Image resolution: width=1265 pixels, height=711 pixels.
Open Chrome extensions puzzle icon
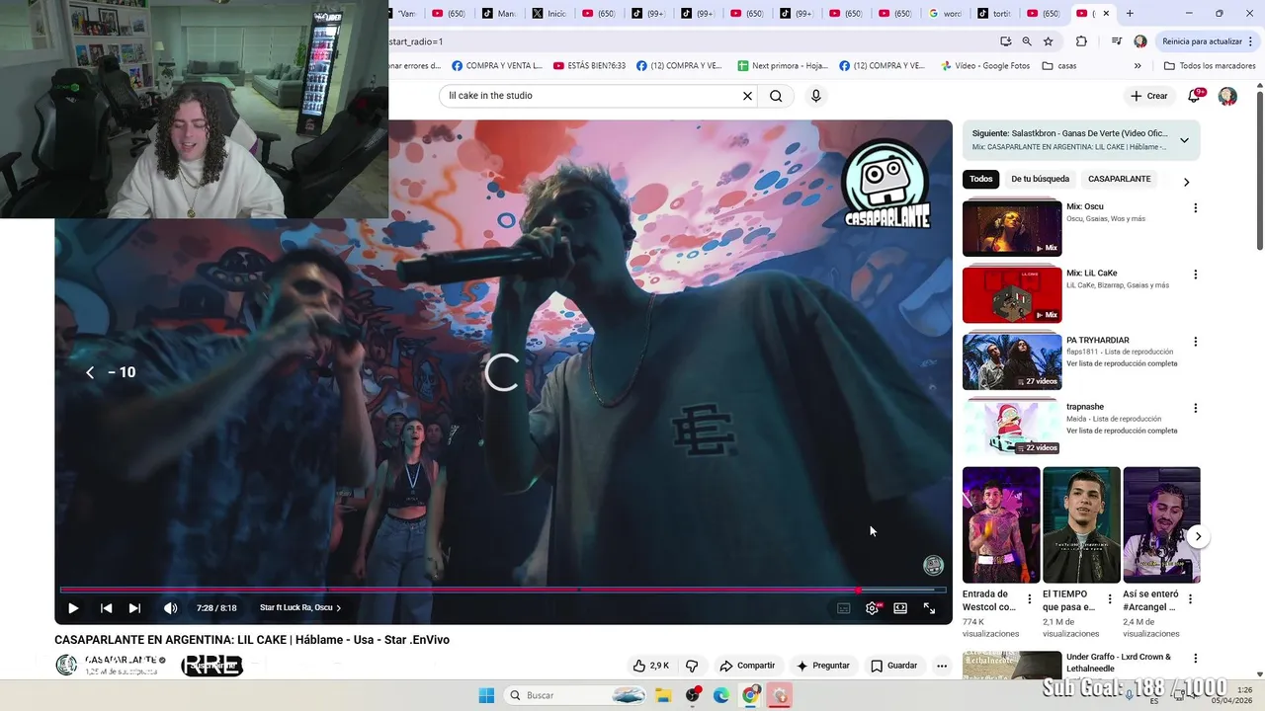(x=1081, y=41)
